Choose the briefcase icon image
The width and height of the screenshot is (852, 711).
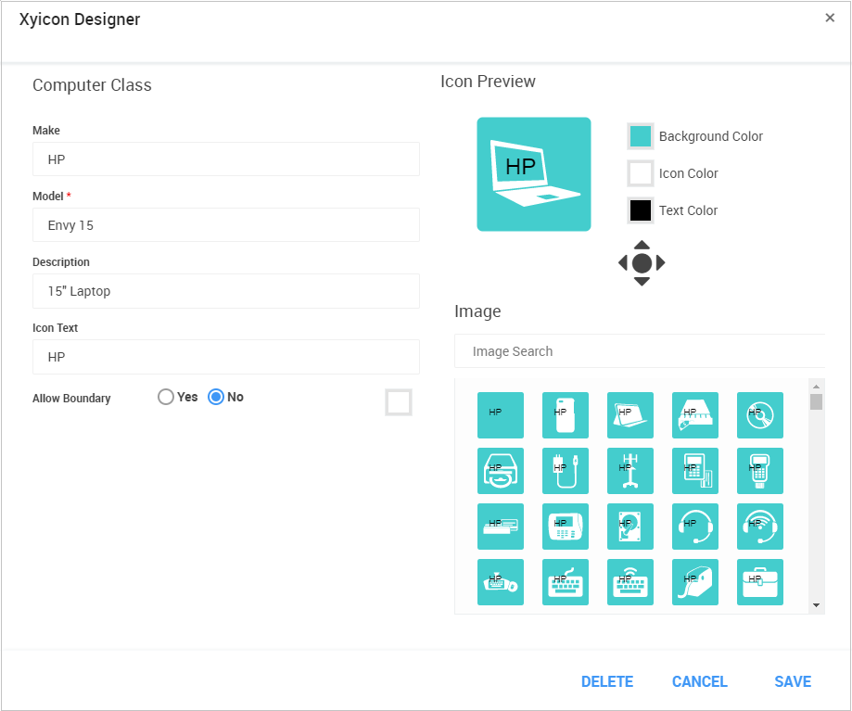click(x=759, y=582)
